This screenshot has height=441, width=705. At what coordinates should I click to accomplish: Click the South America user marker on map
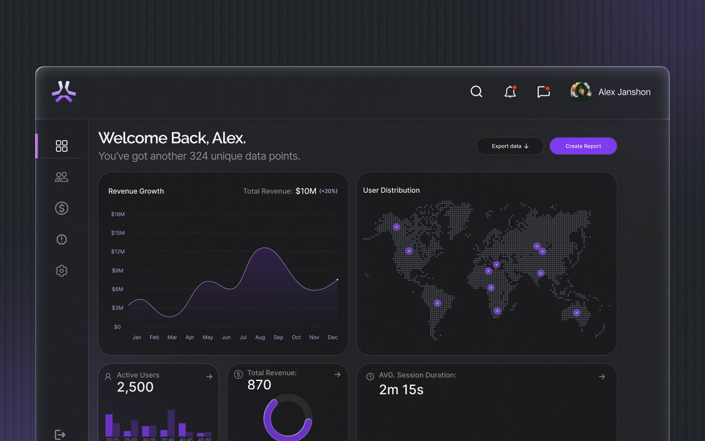coord(437,303)
